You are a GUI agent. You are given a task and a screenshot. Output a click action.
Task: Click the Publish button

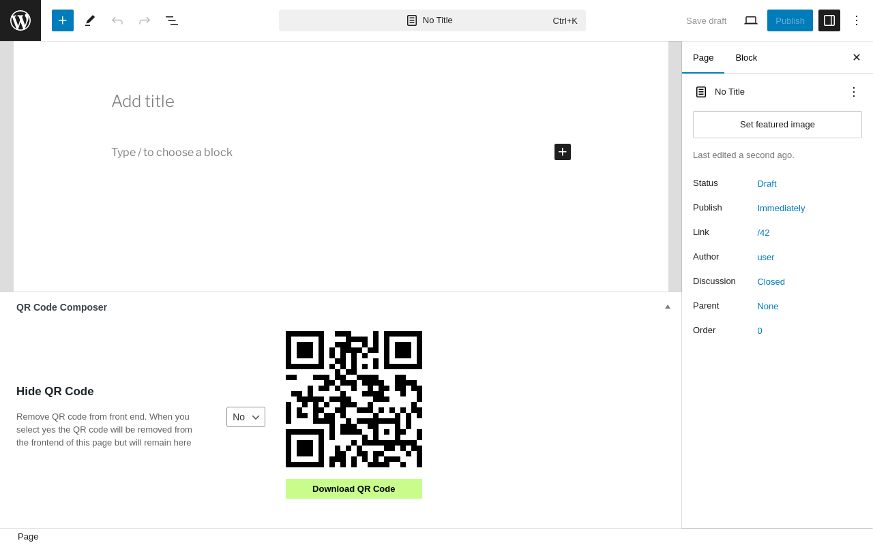tap(790, 20)
